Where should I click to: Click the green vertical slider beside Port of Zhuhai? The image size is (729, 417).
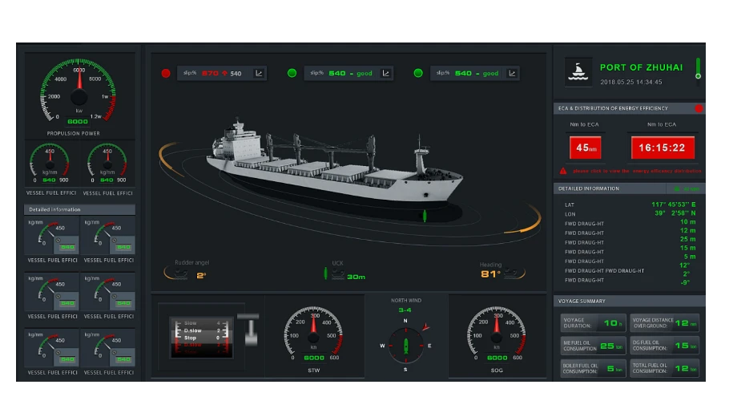click(698, 69)
